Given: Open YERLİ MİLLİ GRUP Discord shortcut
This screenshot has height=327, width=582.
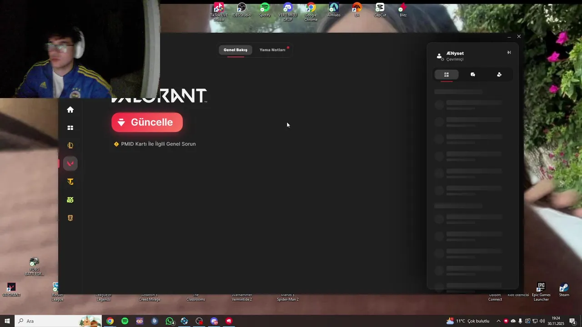Looking at the screenshot, I should [288, 12].
